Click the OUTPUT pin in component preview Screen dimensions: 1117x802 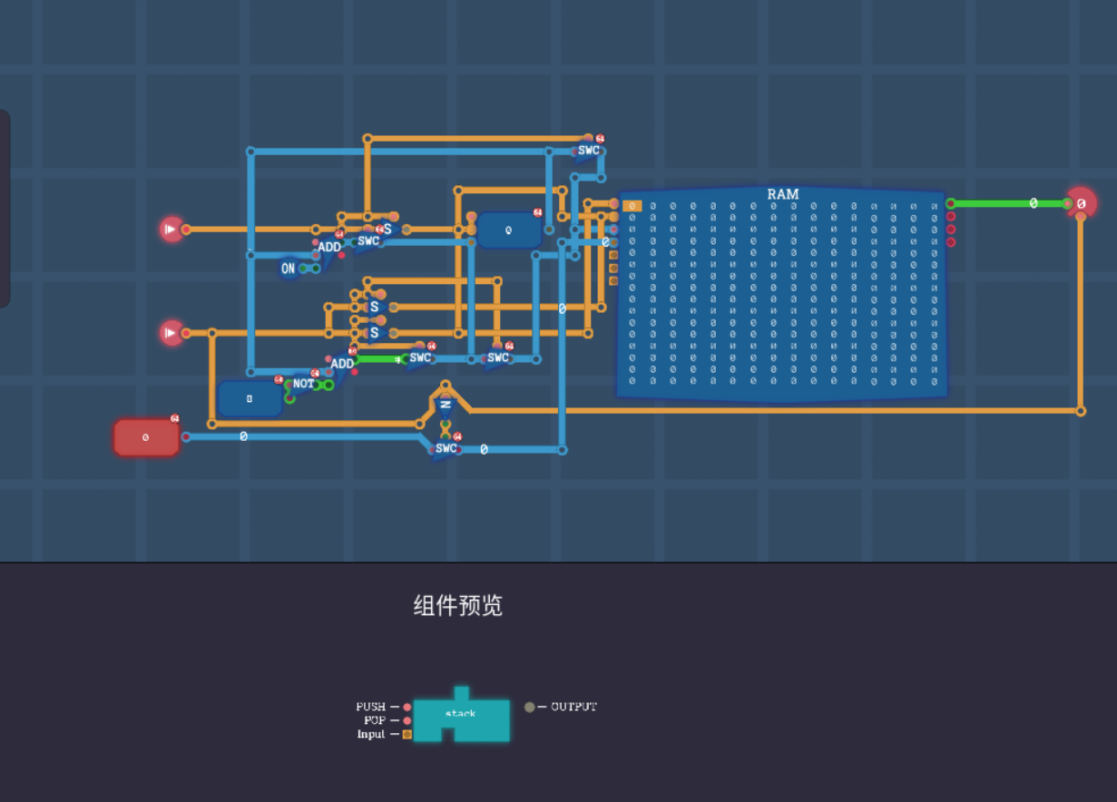530,707
